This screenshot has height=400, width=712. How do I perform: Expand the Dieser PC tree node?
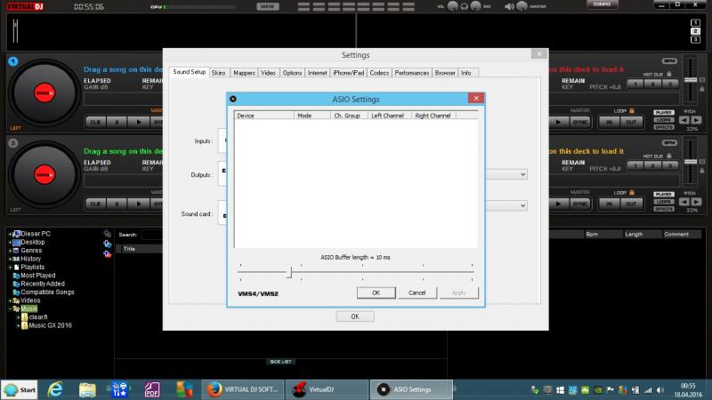click(10, 234)
